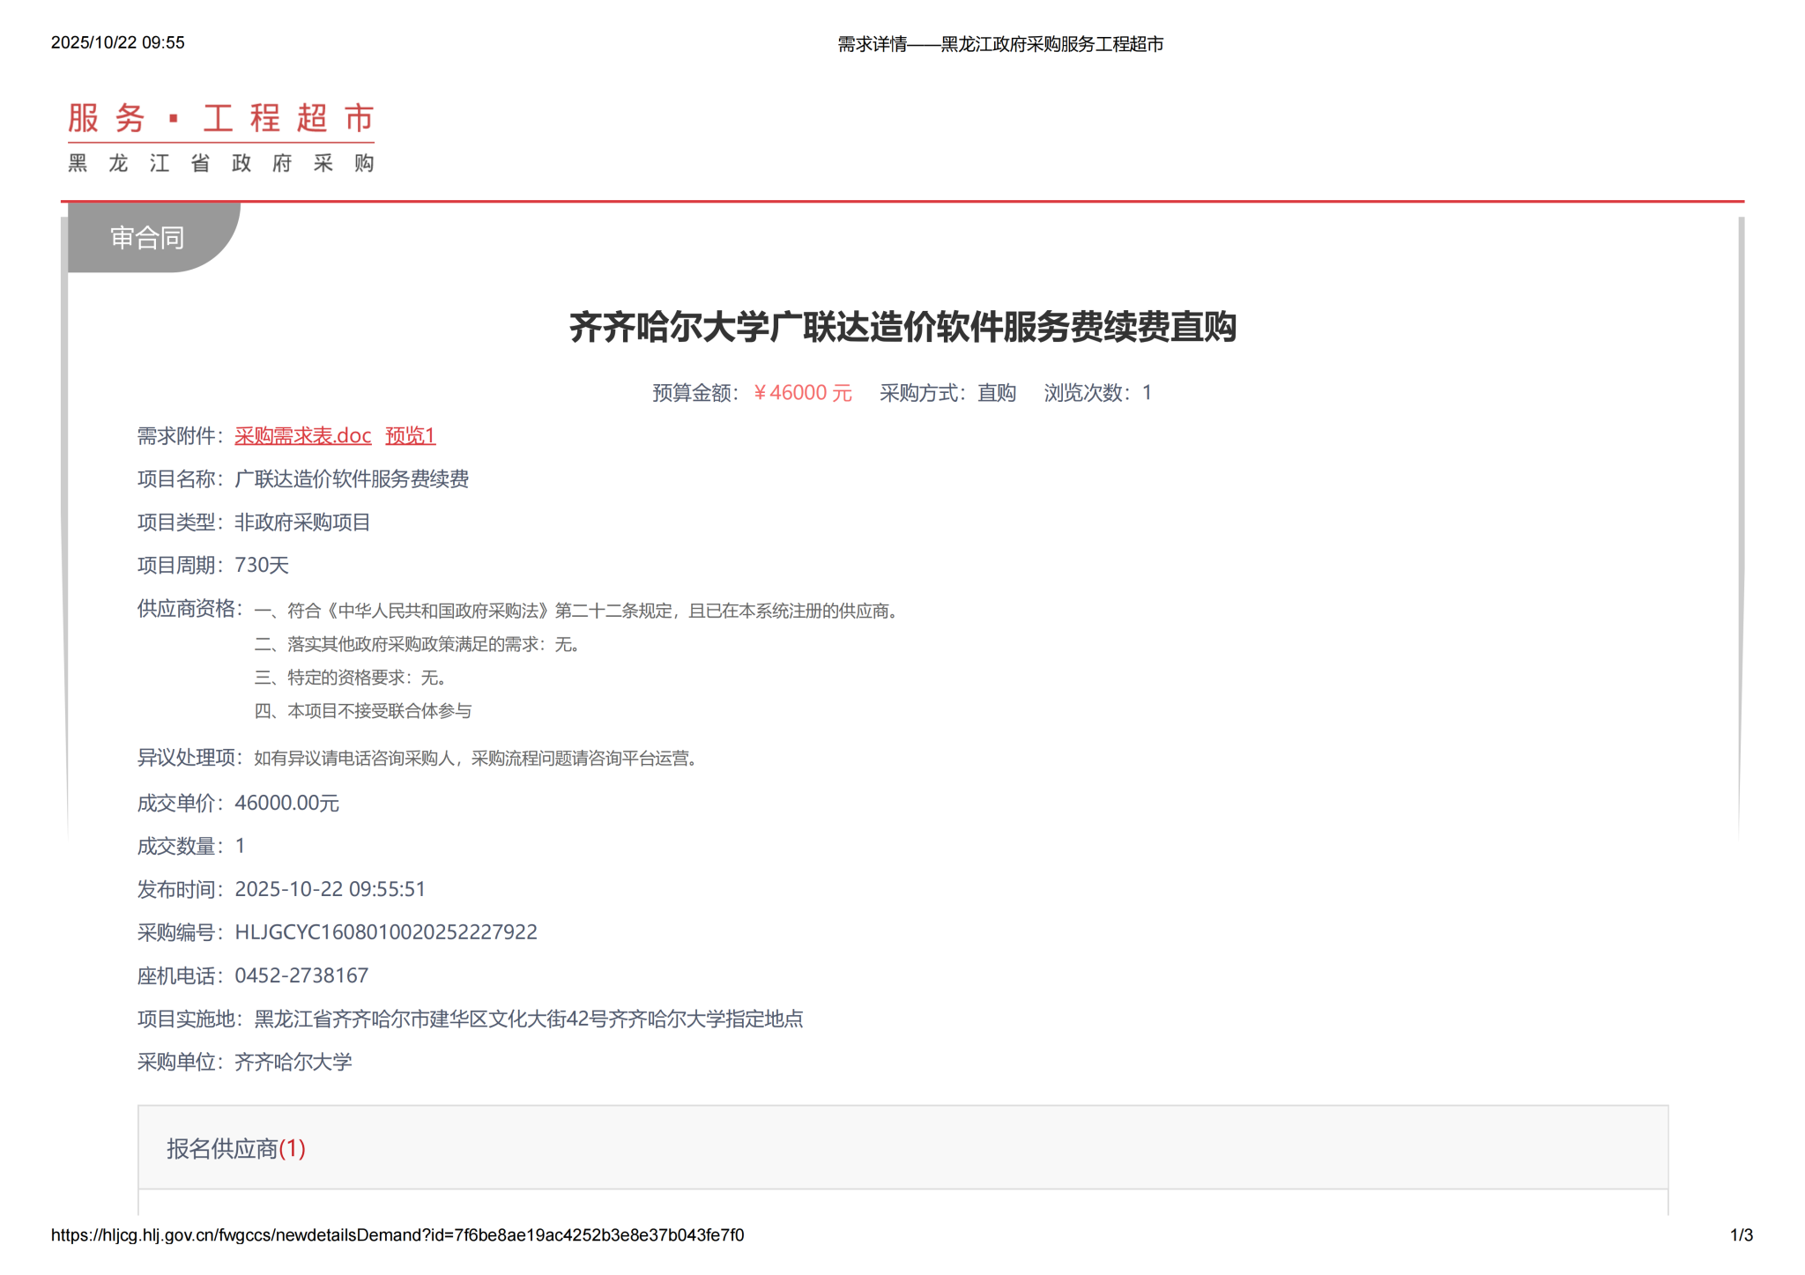Click the 项目周期 730天 value
Image resolution: width=1805 pixels, height=1275 pixels.
(x=261, y=566)
